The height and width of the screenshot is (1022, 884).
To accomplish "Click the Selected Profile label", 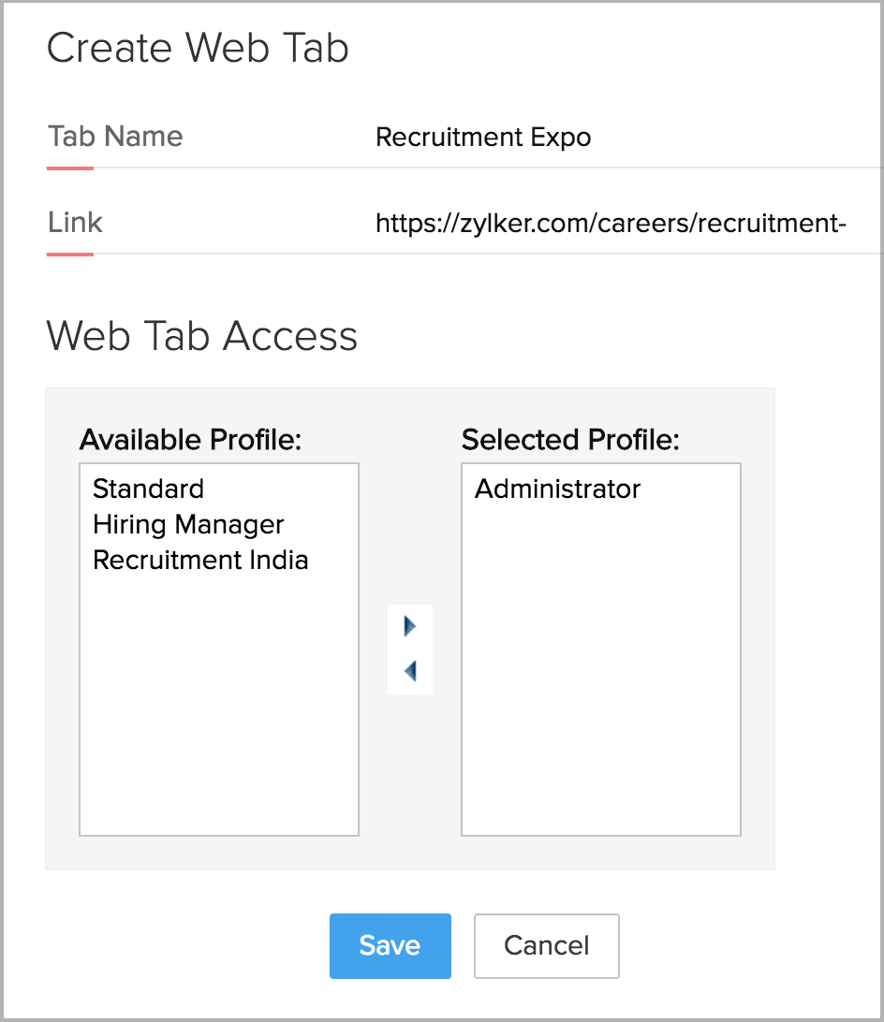I will (569, 439).
